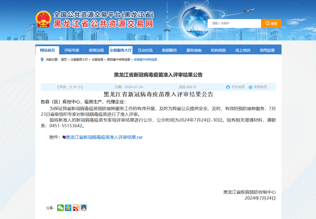Switch to the 网站首页 tab
This screenshot has height=219, width=316.
pos(47,50)
